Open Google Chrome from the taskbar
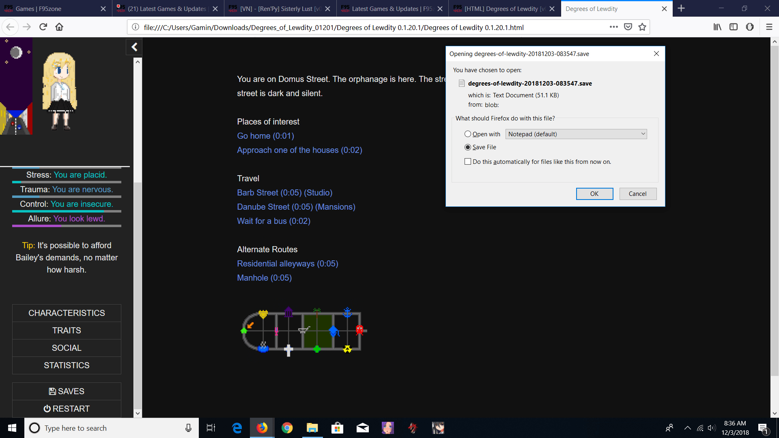The height and width of the screenshot is (438, 779). coord(287,428)
